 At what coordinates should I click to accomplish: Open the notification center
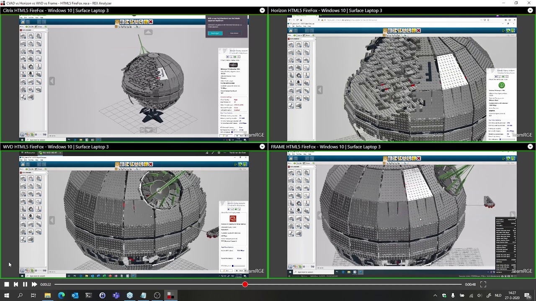point(528,296)
